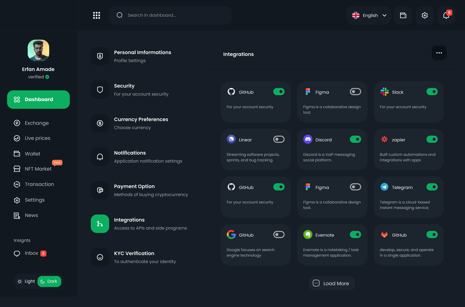465x307 pixels.
Task: Click the Payment Option card icon
Action: (100, 190)
